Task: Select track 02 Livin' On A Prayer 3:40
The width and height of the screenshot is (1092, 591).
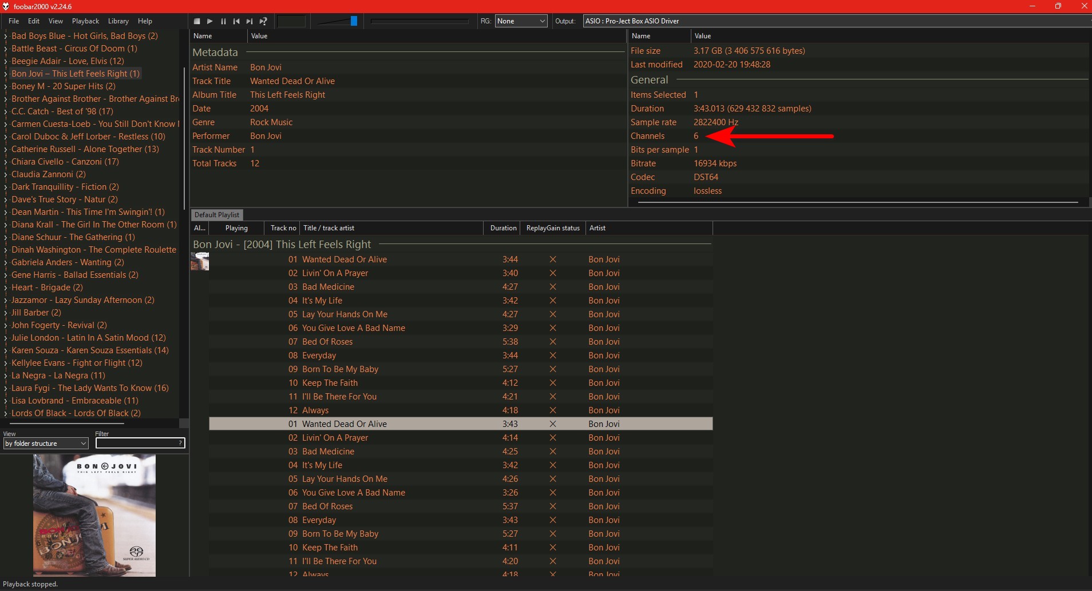Action: coord(461,273)
